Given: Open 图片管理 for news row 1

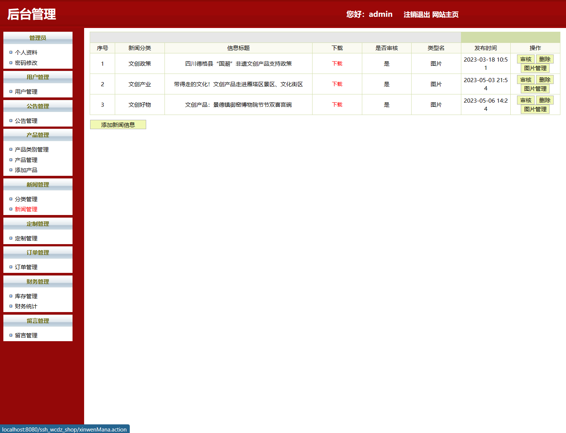Looking at the screenshot, I should point(535,68).
